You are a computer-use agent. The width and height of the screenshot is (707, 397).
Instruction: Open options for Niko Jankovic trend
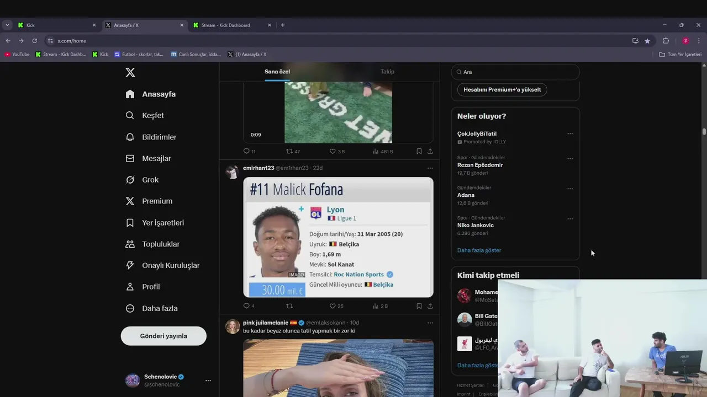tap(570, 219)
